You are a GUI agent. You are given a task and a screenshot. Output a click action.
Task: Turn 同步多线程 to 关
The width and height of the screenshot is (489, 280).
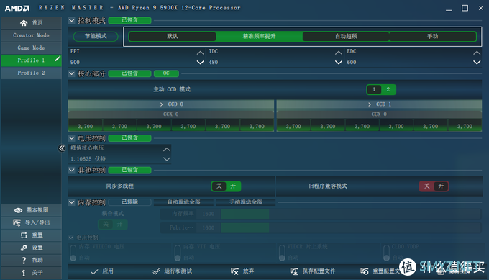pos(219,186)
